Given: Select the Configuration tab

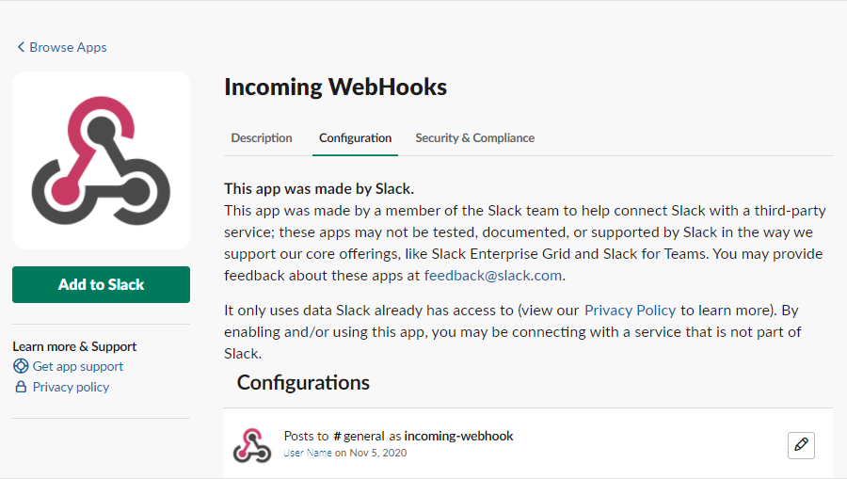Looking at the screenshot, I should tap(355, 137).
